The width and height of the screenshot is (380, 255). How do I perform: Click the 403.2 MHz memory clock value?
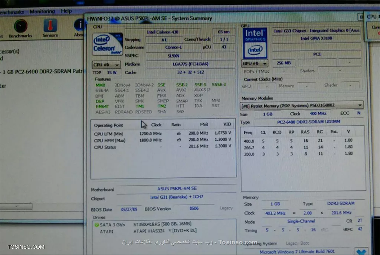[275, 213]
